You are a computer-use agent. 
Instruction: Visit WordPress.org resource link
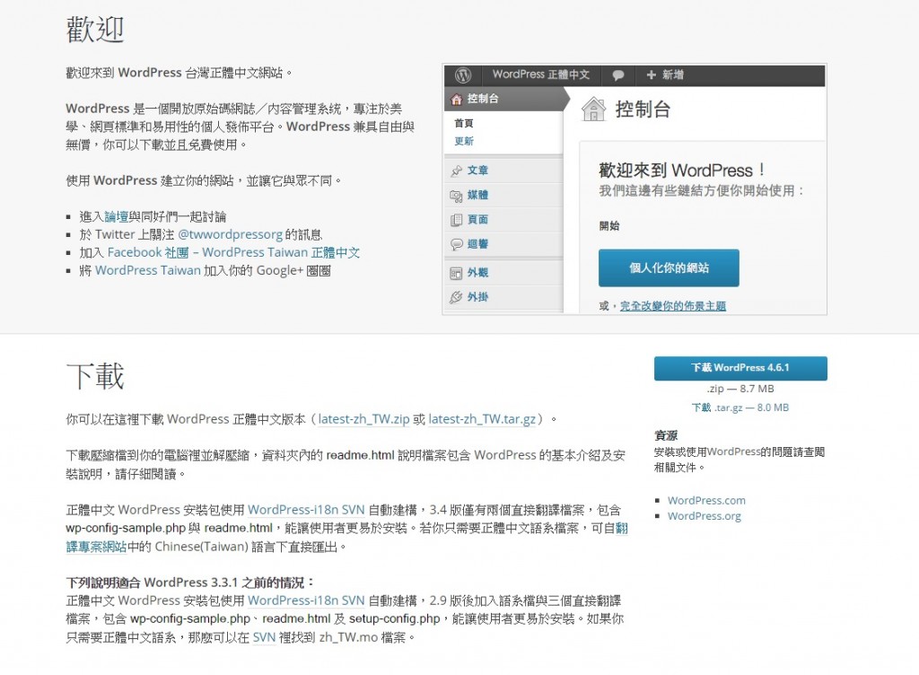(704, 516)
